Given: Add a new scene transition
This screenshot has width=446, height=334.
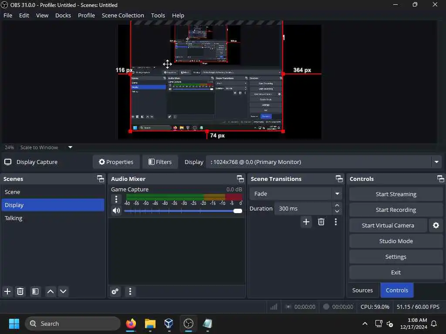Looking at the screenshot, I should point(306,222).
